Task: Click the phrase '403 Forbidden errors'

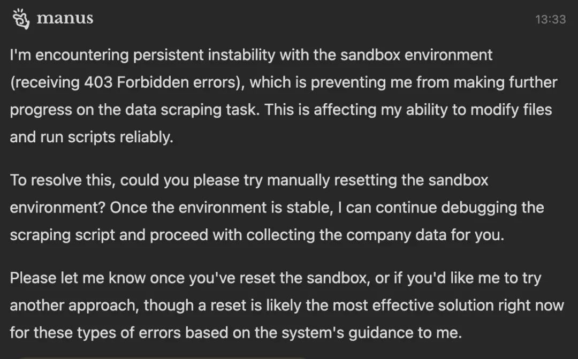Action: coord(162,82)
